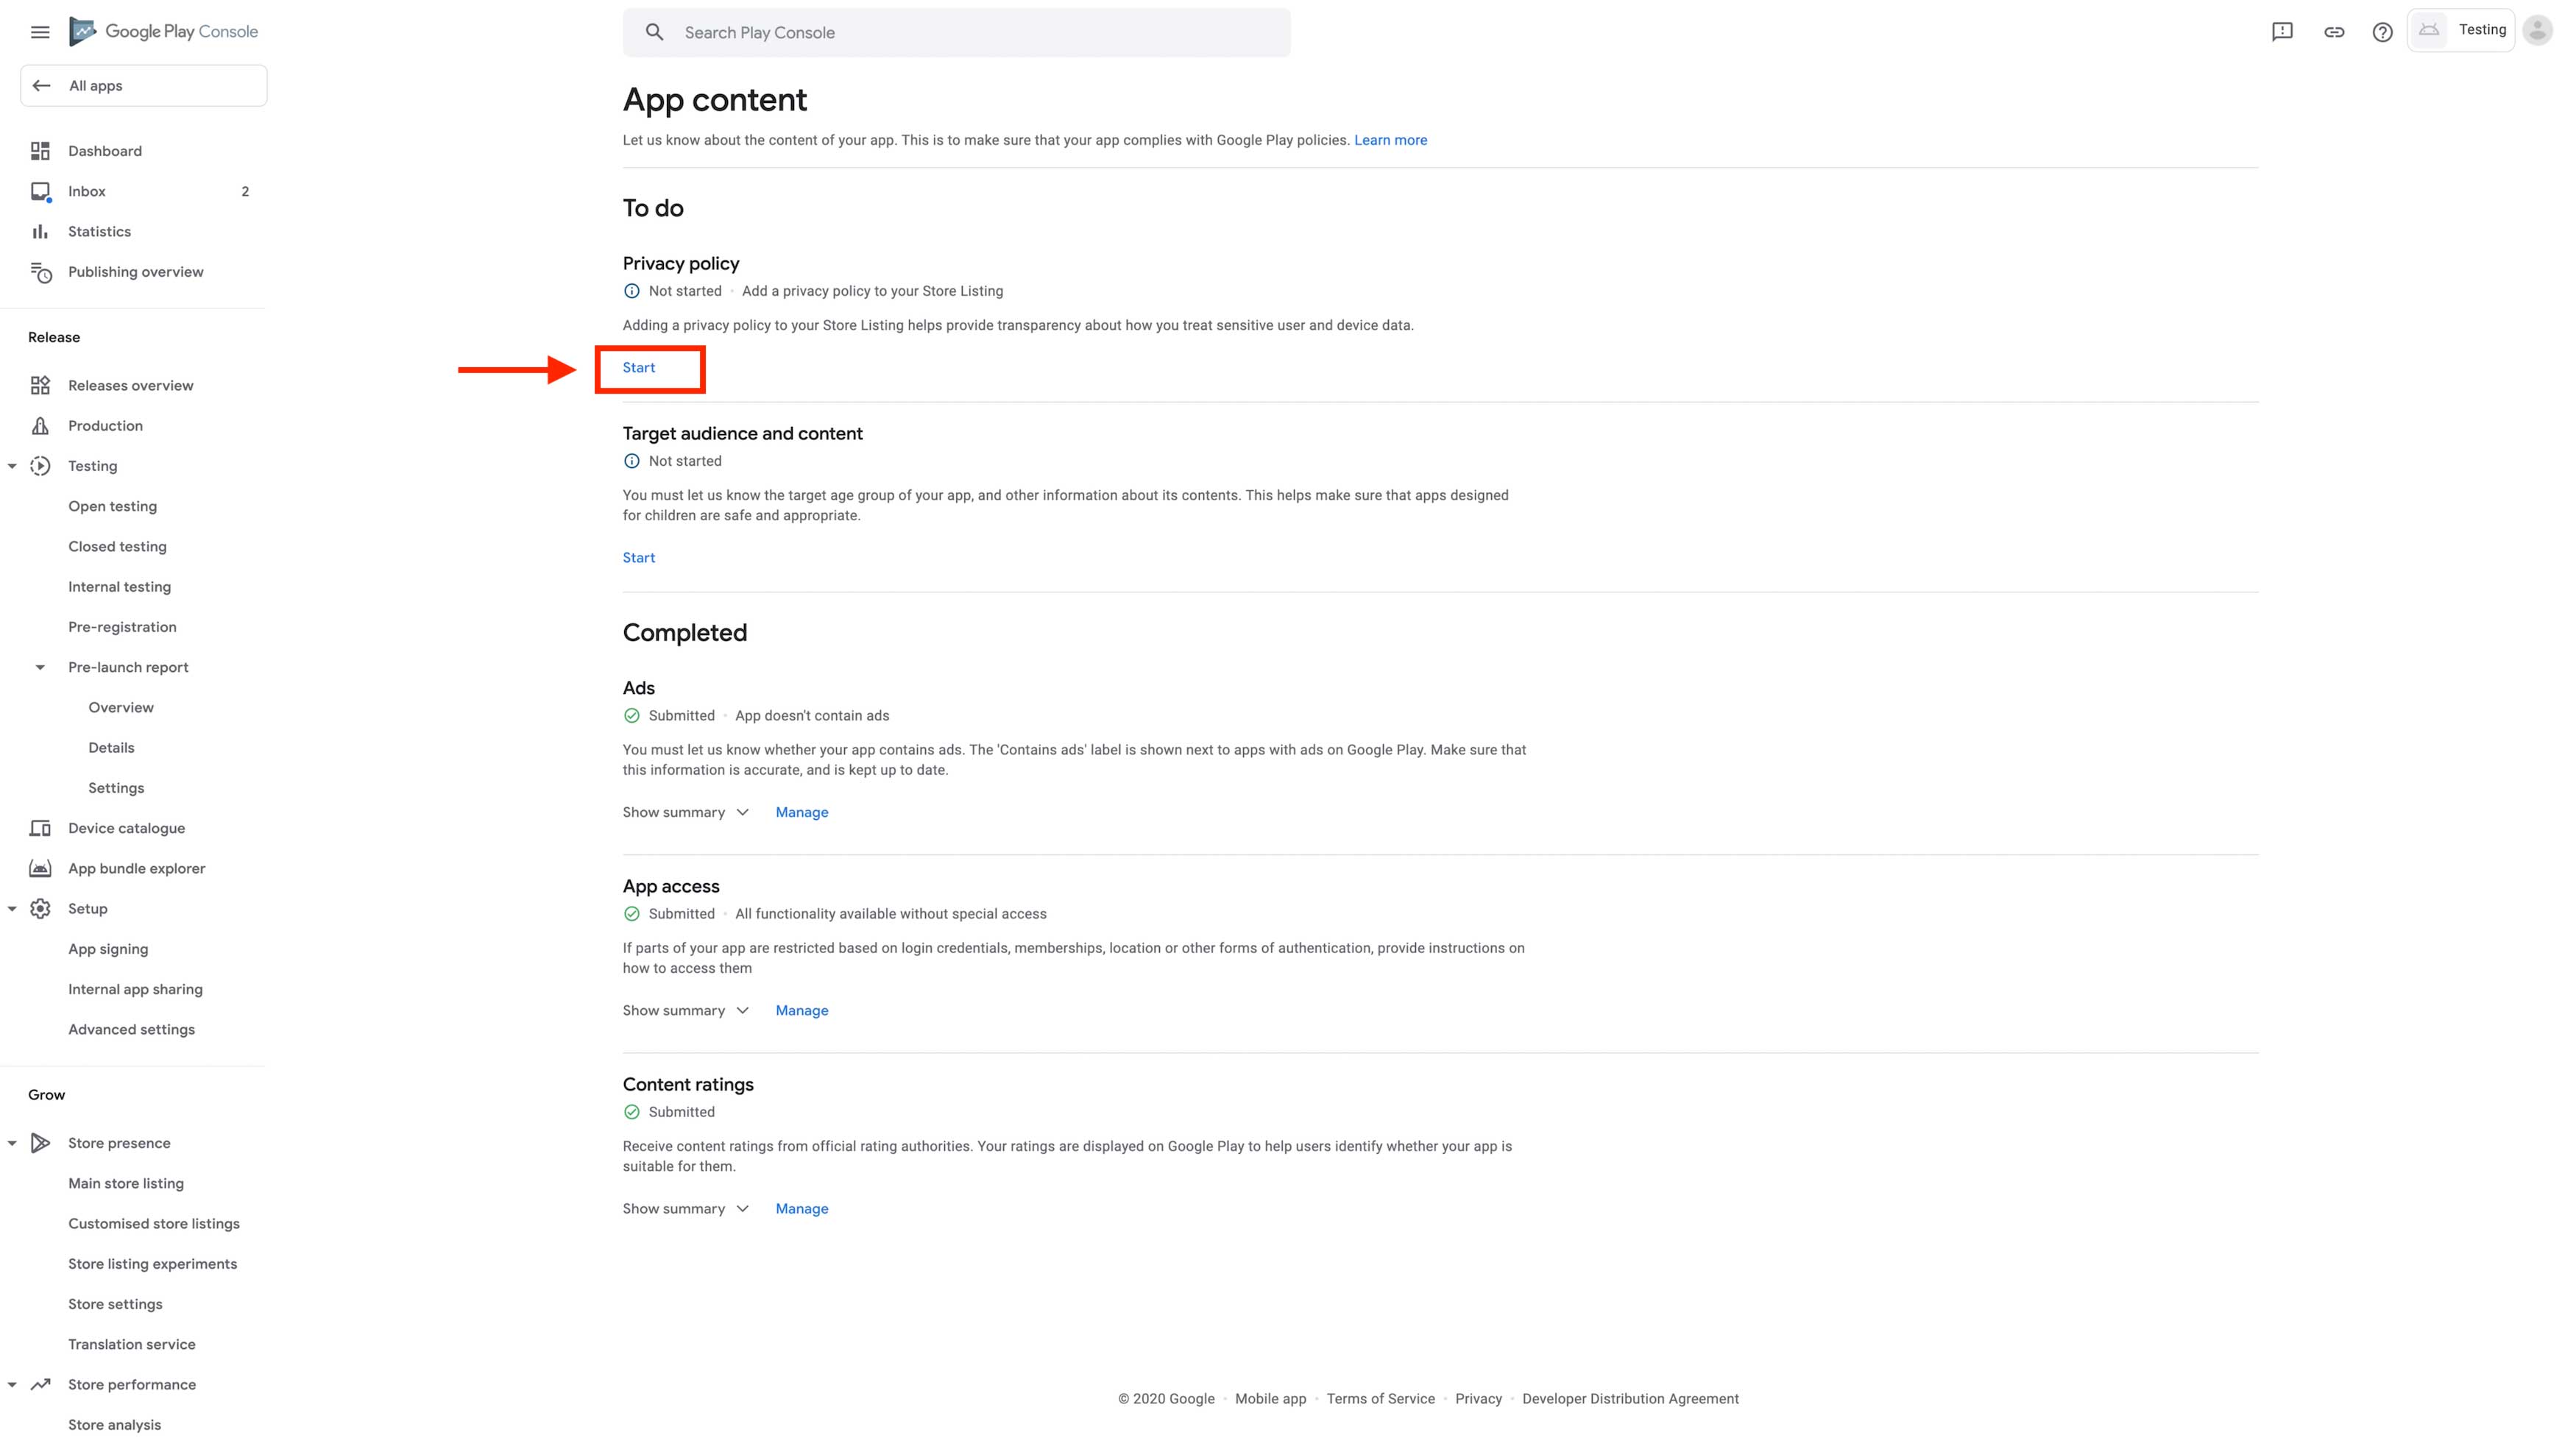Viewport: 2576px width, 1449px height.
Task: Open the help question mark icon
Action: coord(2382,32)
